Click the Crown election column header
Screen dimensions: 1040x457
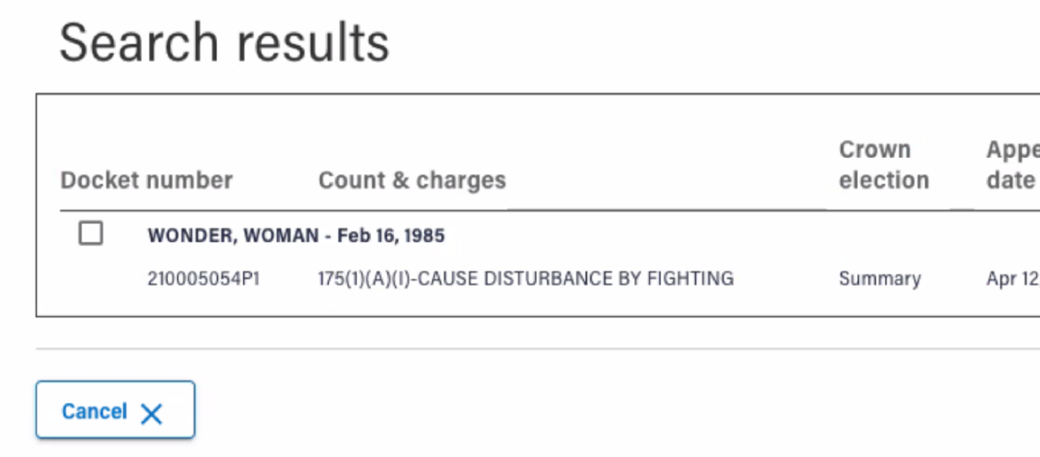[884, 165]
